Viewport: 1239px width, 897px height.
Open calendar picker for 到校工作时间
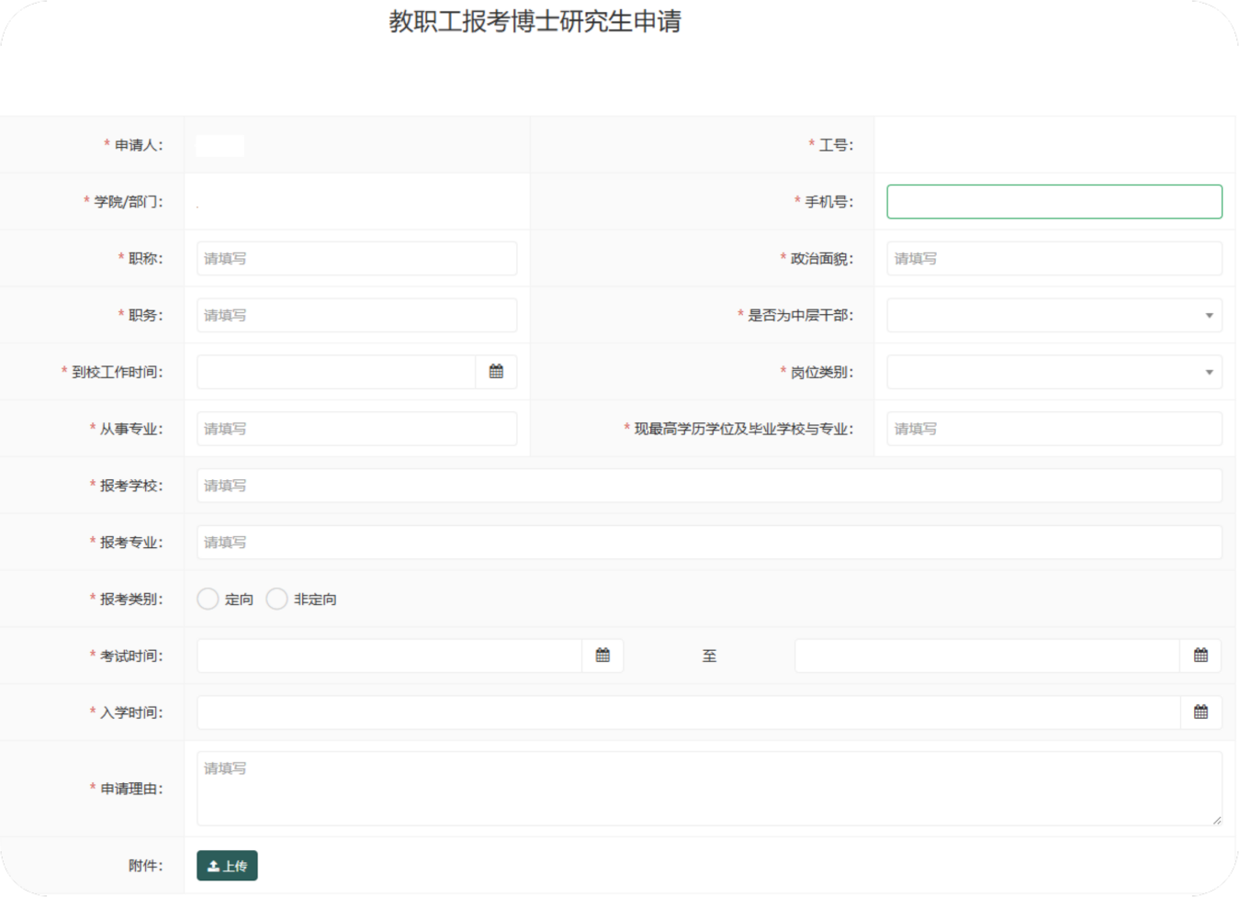coord(496,372)
